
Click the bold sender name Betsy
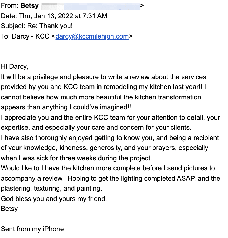(30, 5)
